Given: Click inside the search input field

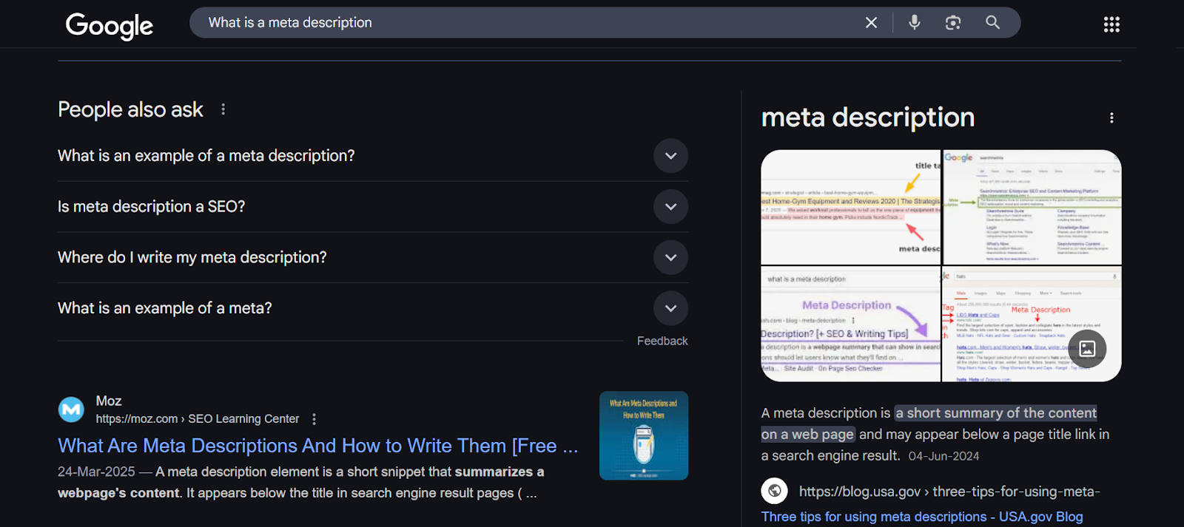Looking at the screenshot, I should pyautogui.click(x=518, y=23).
